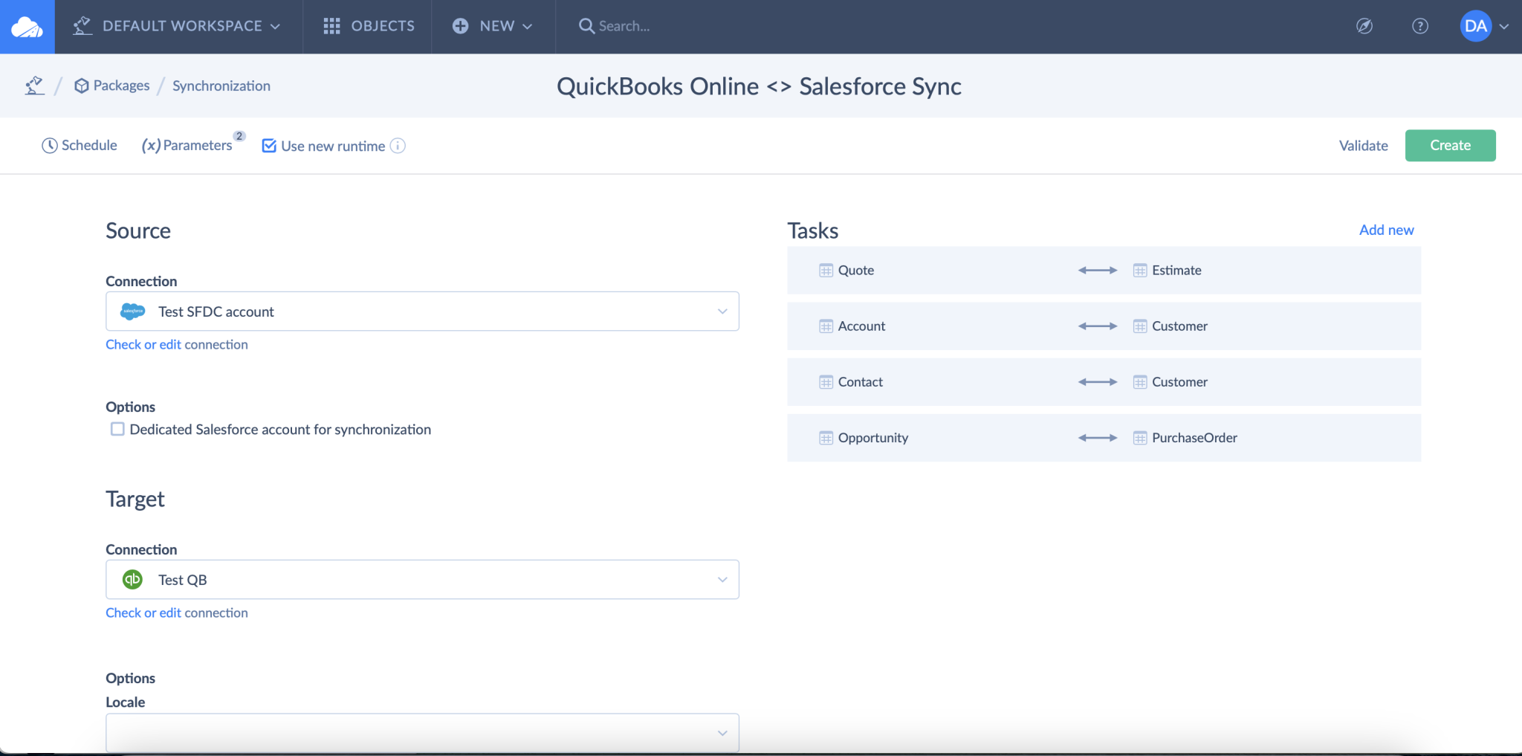
Task: Click the Customer table icon in Account row
Action: click(x=1140, y=326)
